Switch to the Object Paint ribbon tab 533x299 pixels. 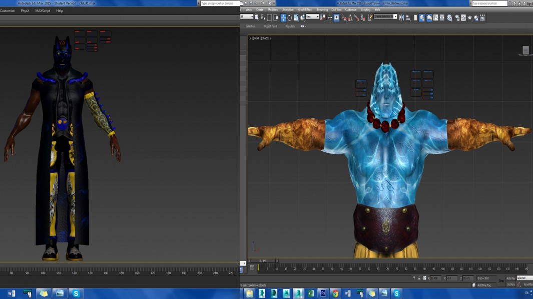click(x=270, y=26)
